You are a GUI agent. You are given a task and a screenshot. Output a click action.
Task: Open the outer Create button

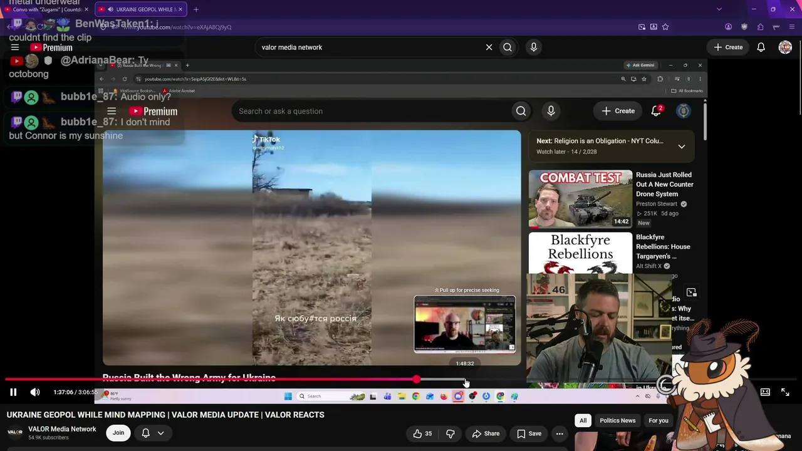pyautogui.click(x=728, y=47)
